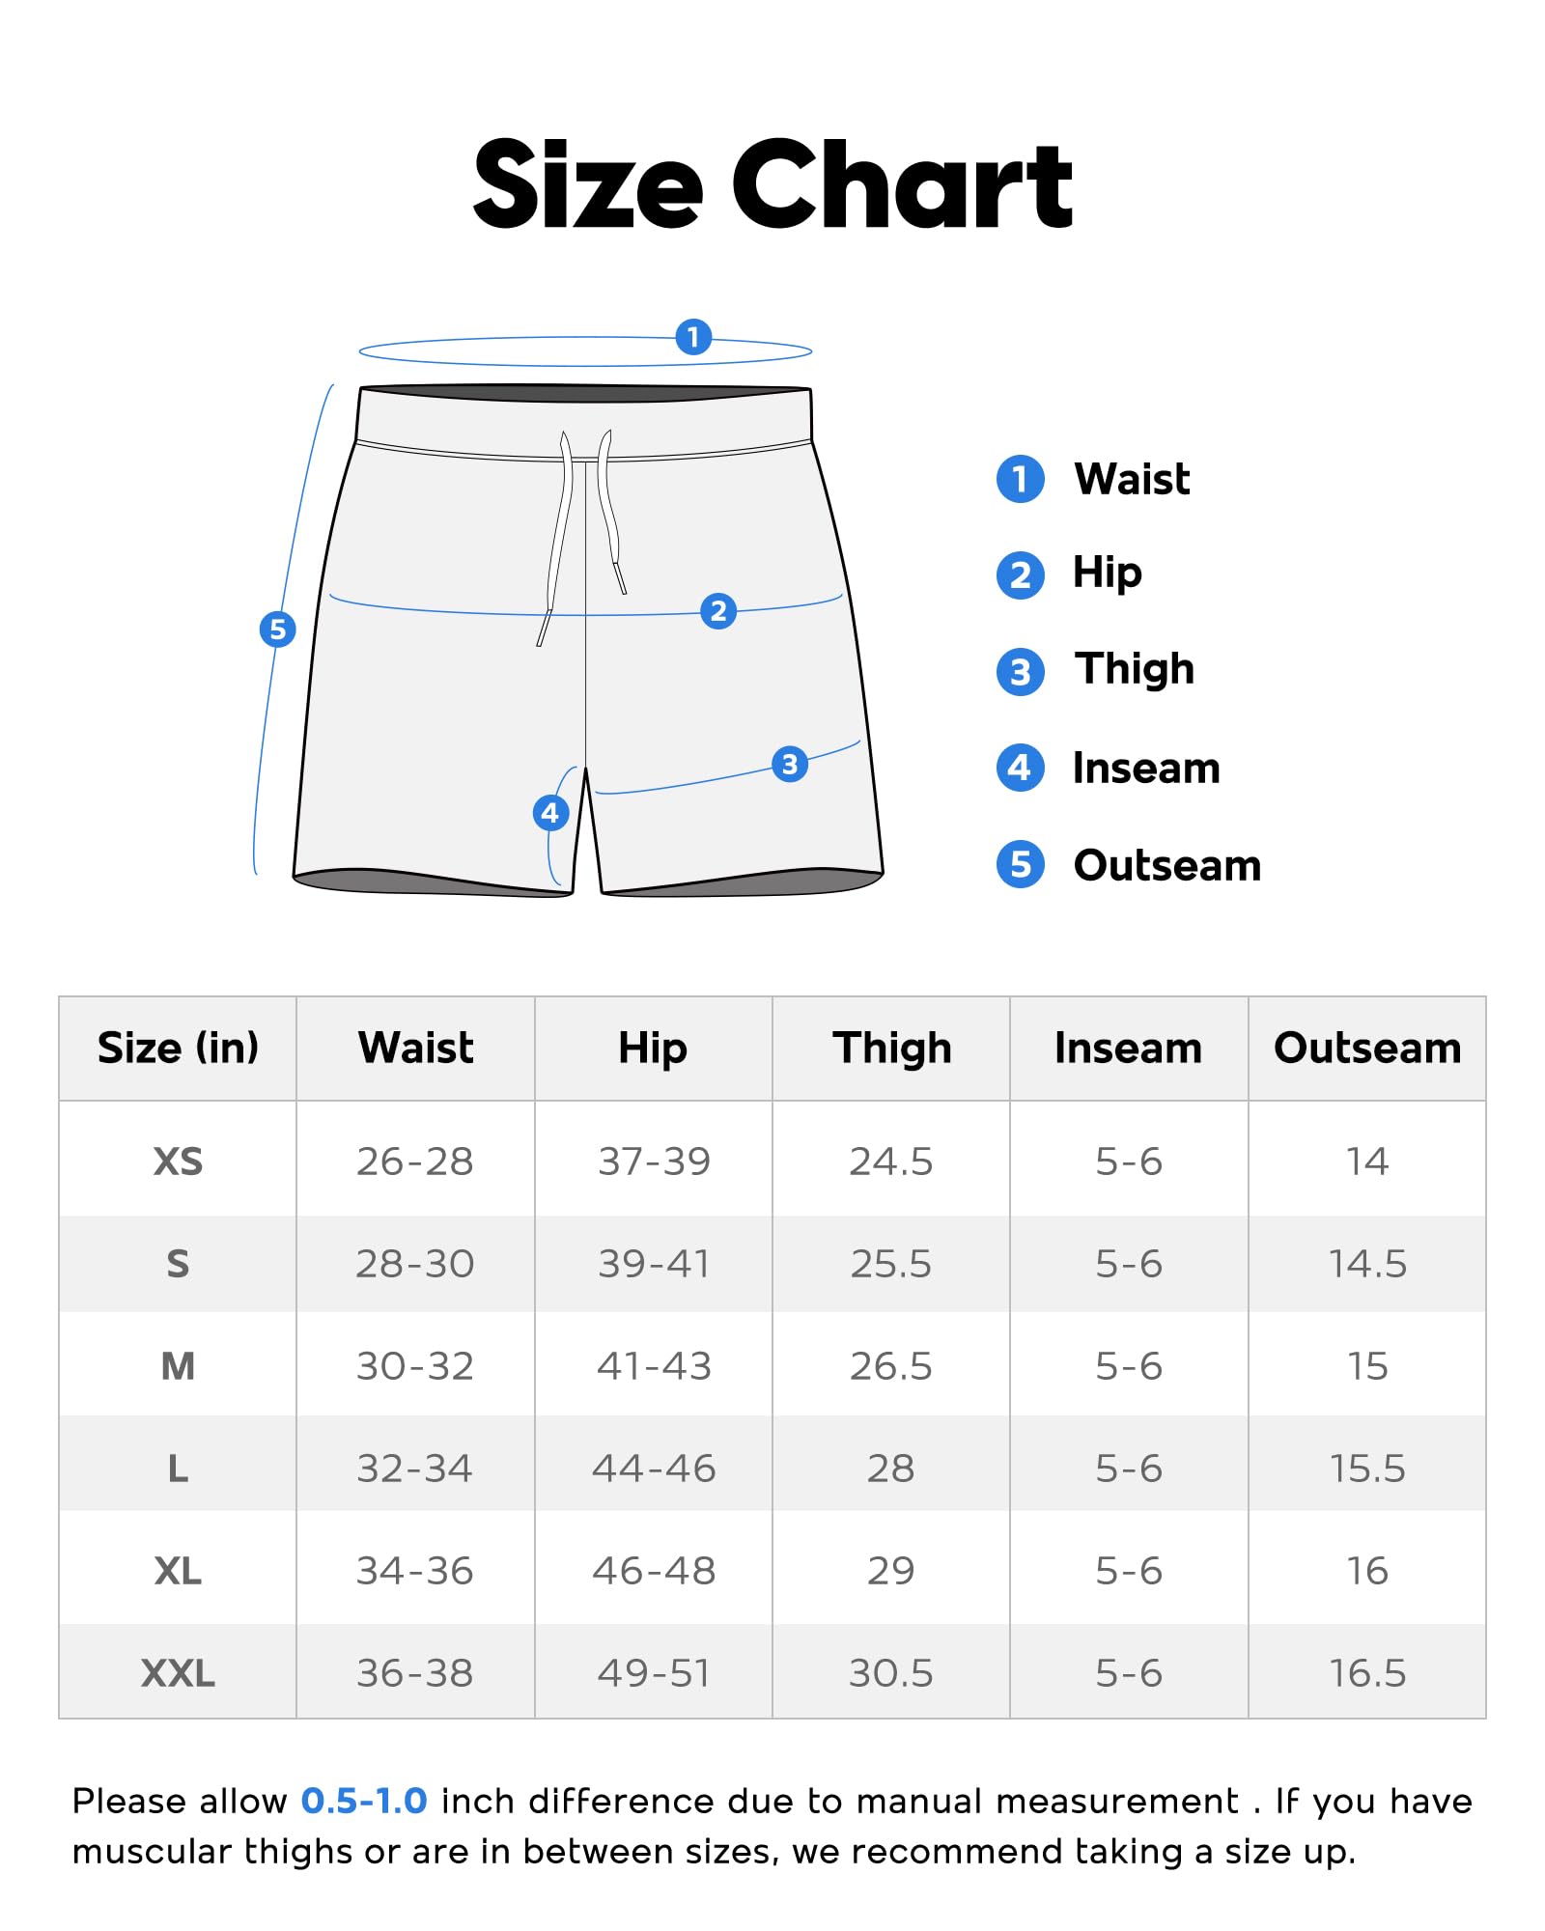This screenshot has width=1545, height=1931.
Task: Click the blue 0.5-1.0 text in the note
Action: (x=364, y=1802)
